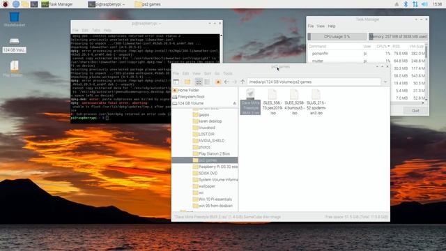Select the mutter process row
Viewport: 446px width, 251px height.
[367, 61]
